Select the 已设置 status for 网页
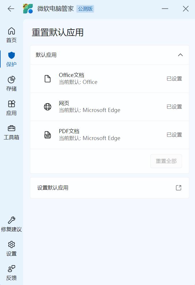Screen dimensions: 195x285 click(174, 106)
